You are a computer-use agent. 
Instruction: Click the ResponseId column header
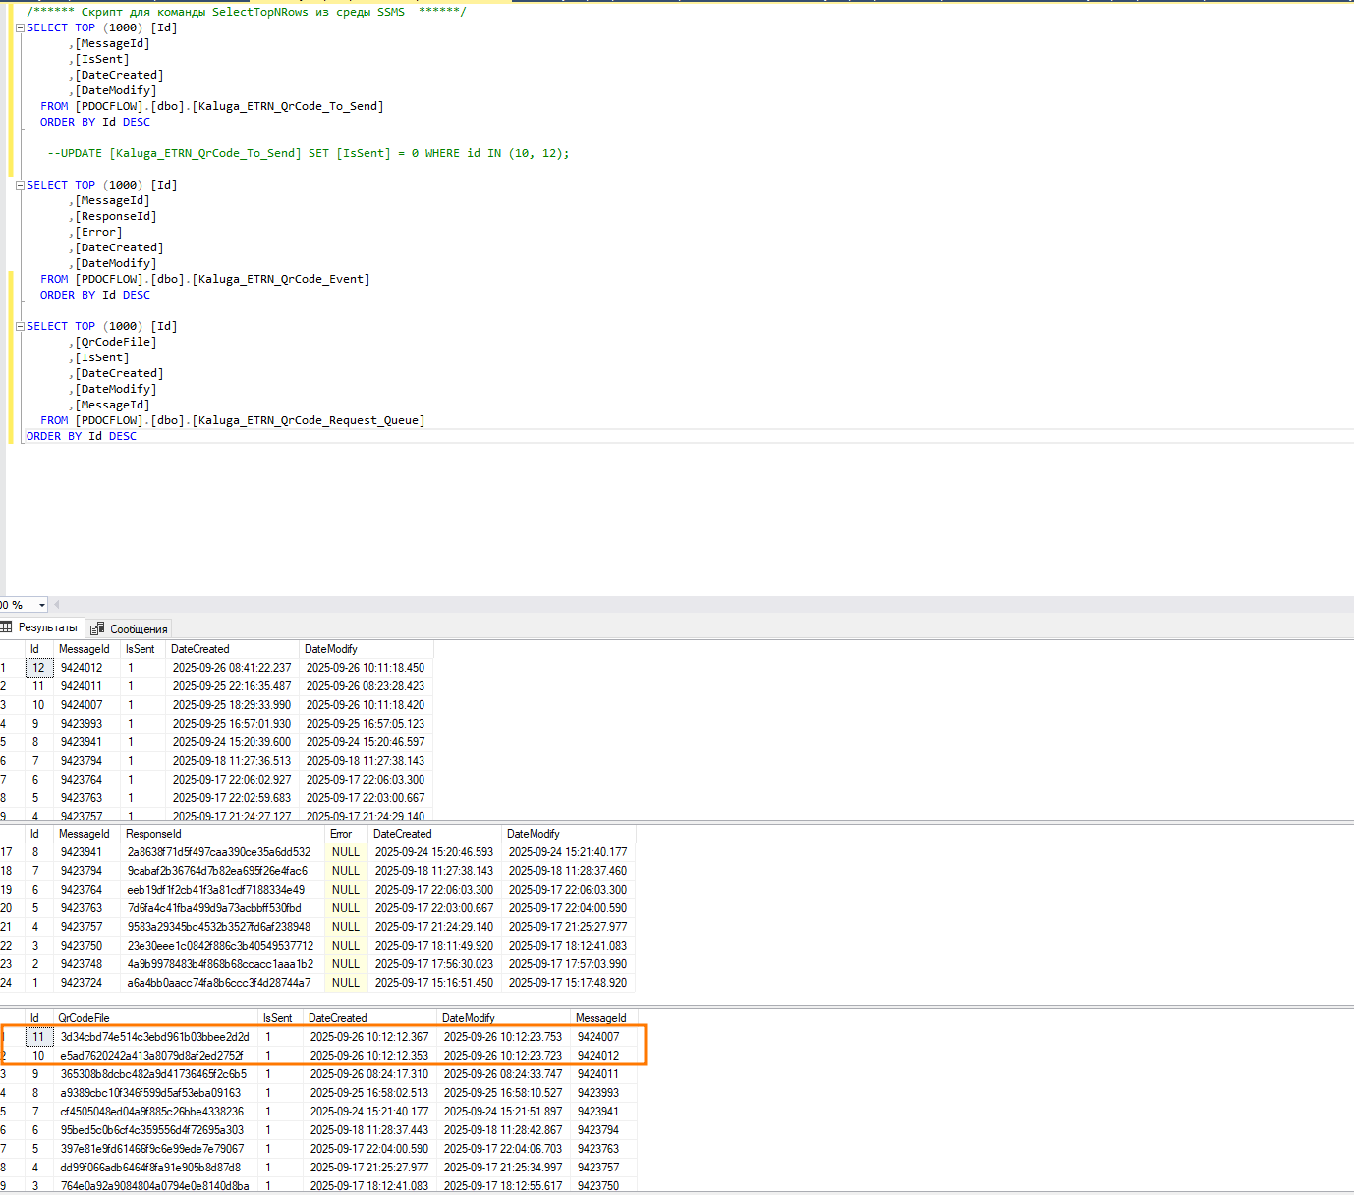pyautogui.click(x=222, y=834)
